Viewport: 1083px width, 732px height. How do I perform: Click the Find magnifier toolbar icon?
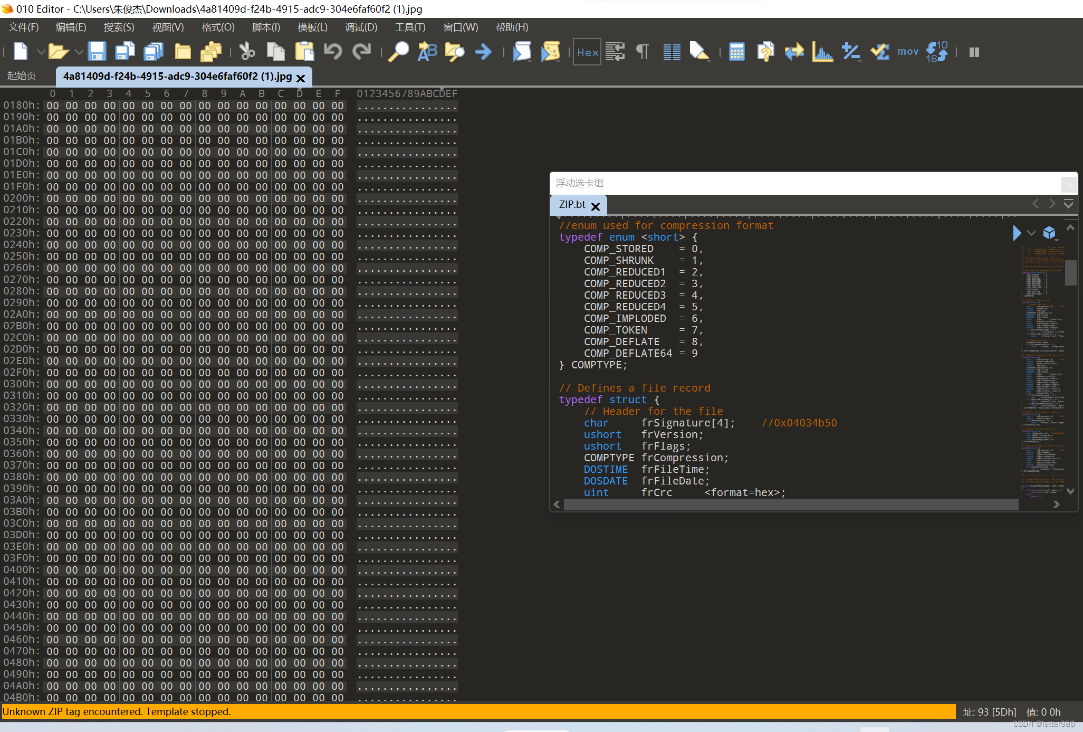[398, 52]
